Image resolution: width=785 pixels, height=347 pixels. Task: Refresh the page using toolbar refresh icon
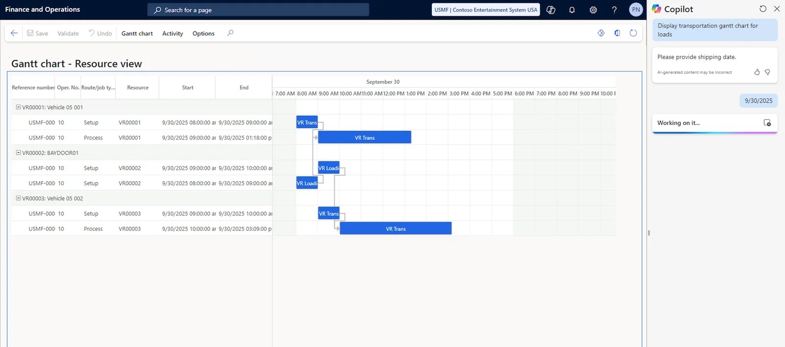[x=633, y=33]
